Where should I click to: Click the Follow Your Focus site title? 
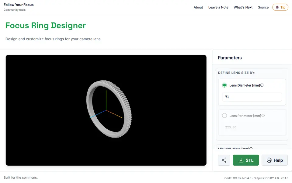(x=19, y=5)
